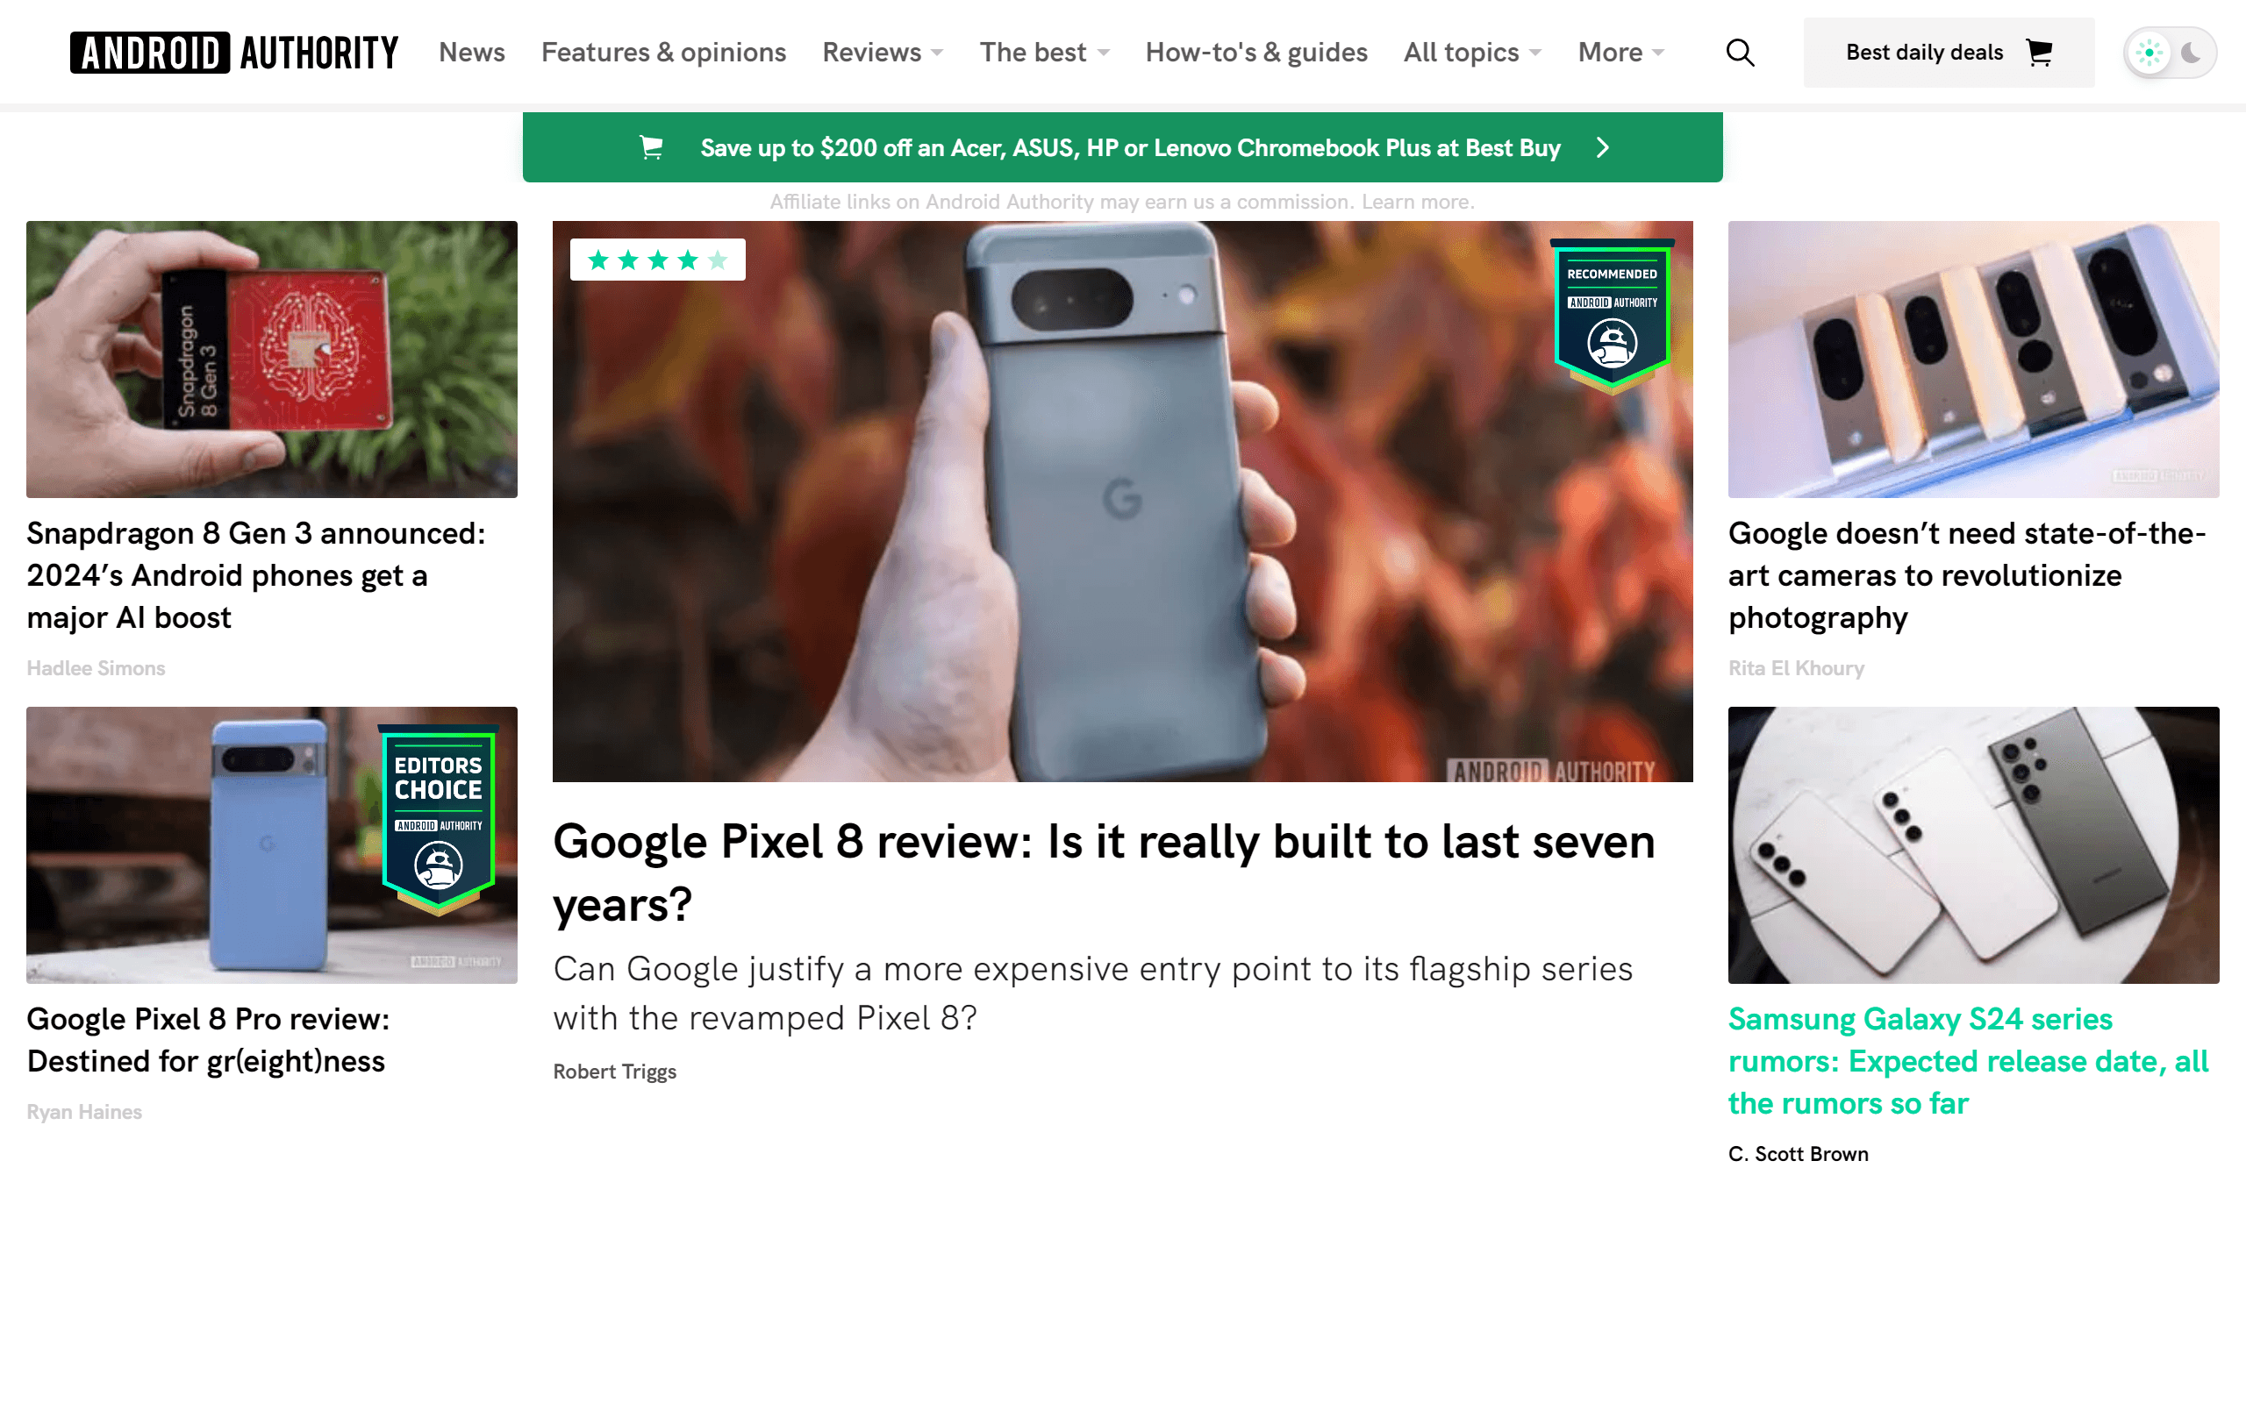Click the Snapdragon 8 Gen 3 thumbnail image
The height and width of the screenshot is (1403, 2246).
click(271, 360)
